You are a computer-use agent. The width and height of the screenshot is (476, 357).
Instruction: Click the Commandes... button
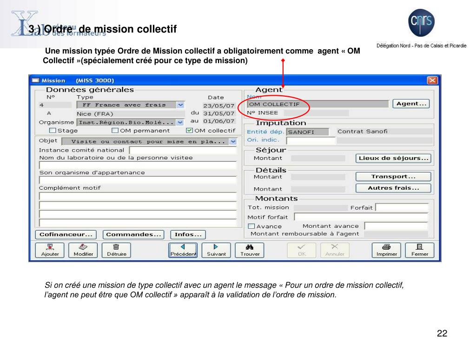[x=133, y=235]
